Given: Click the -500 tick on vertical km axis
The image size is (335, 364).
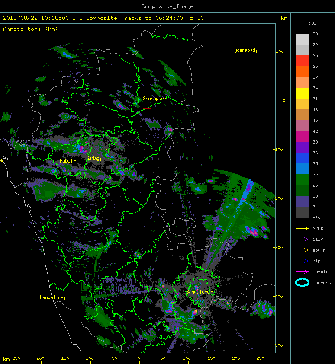Looking at the screenshot, I should point(278,345).
